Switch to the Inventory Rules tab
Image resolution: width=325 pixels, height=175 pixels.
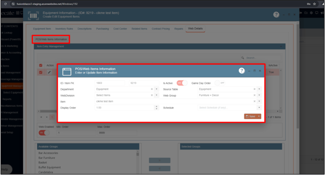pos(64,29)
